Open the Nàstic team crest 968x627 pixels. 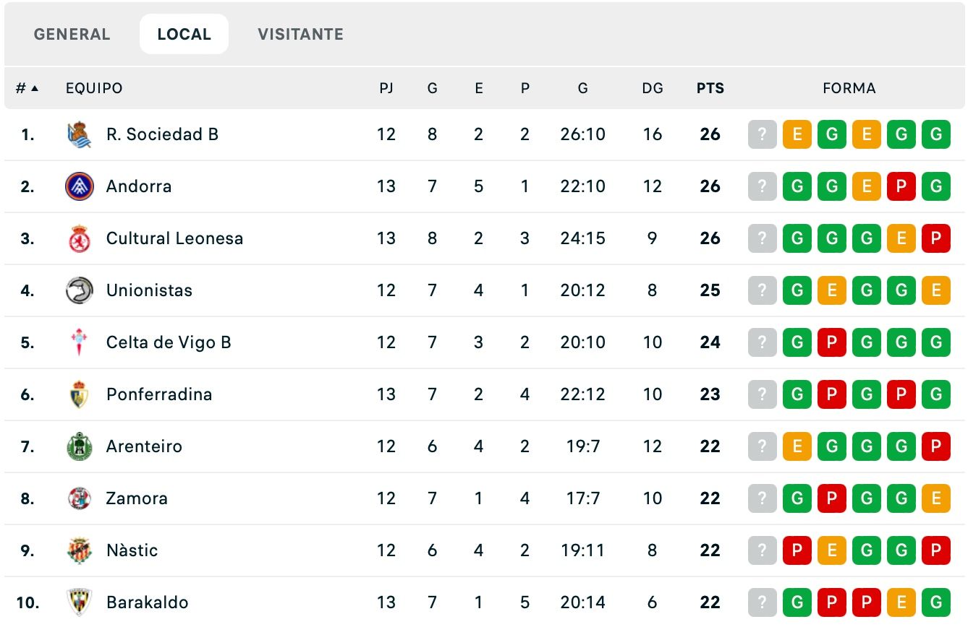(x=80, y=550)
